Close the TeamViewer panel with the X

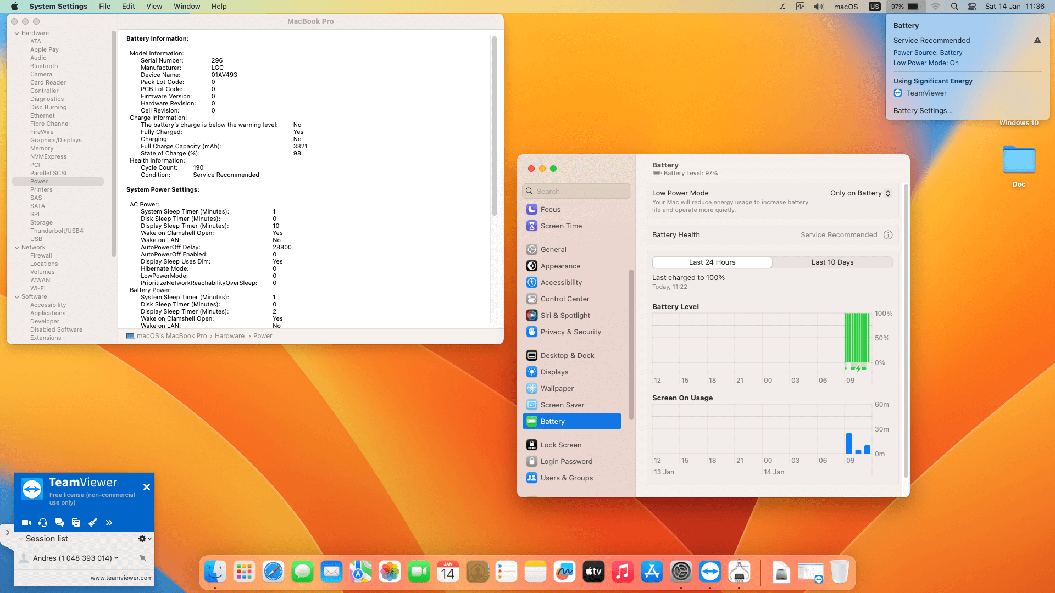(147, 487)
